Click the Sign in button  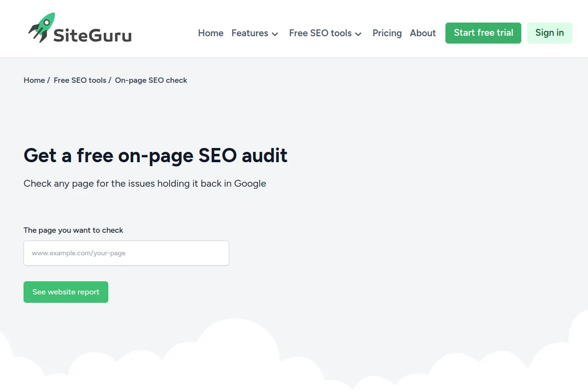pyautogui.click(x=550, y=33)
